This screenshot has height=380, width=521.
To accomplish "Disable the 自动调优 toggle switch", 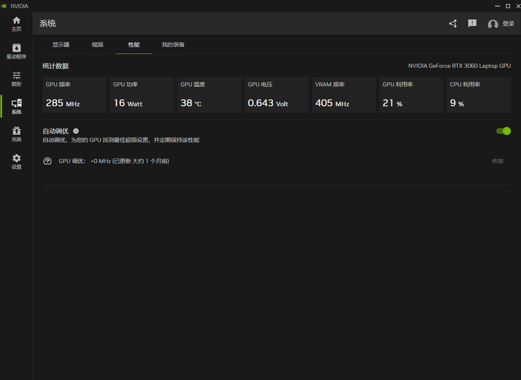I will click(503, 131).
